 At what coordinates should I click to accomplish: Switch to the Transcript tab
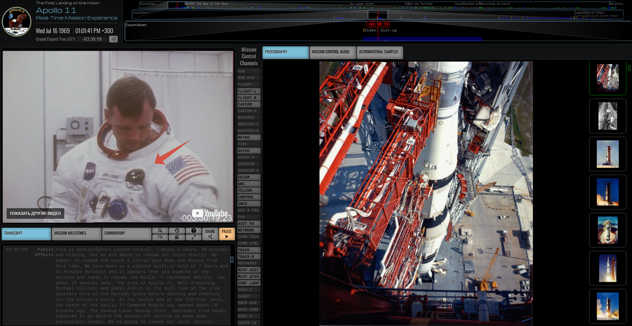(26, 234)
